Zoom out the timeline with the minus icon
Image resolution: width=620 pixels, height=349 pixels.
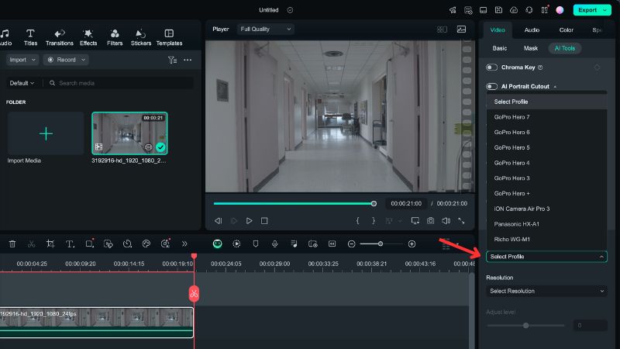click(351, 244)
